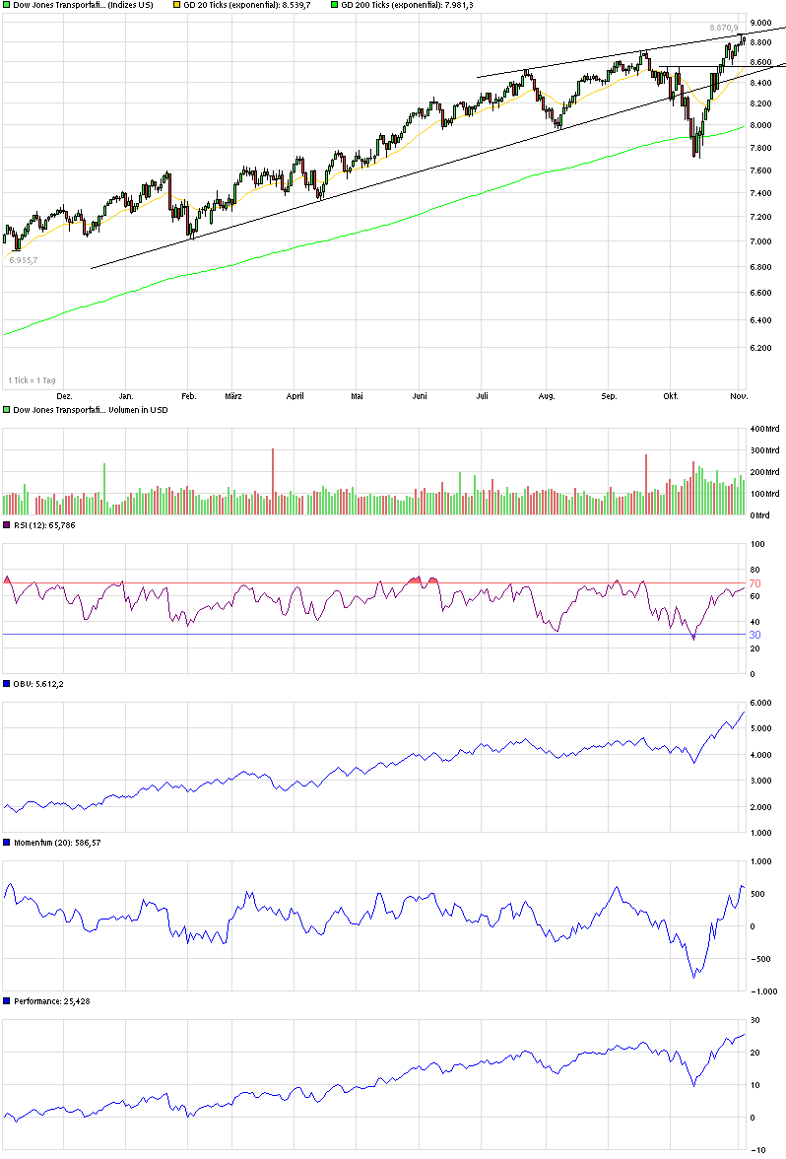Click the red RSI 70 overbought level label
Viewport: 786px width, 1159px height.
point(754,583)
